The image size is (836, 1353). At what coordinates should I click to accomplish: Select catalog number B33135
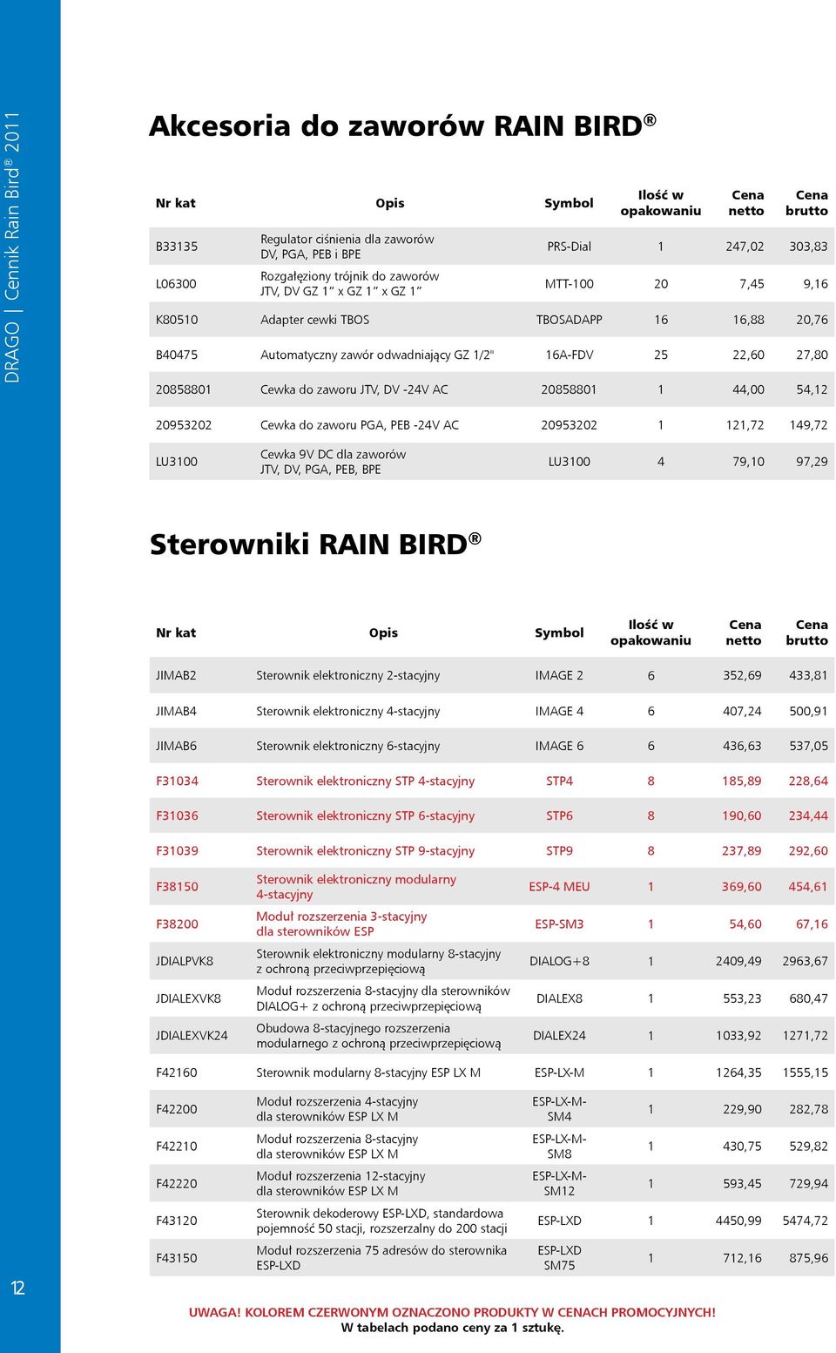tap(177, 247)
